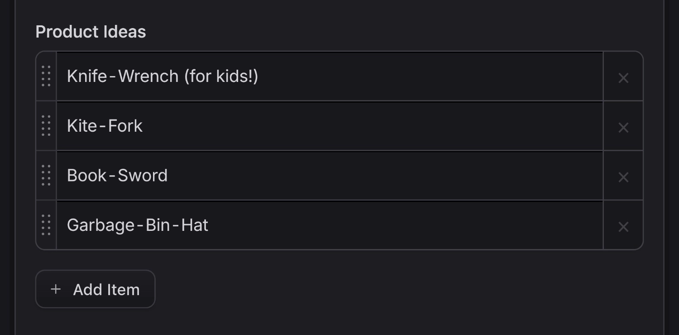Click the Product Ideas heading
Image resolution: width=679 pixels, height=335 pixels.
tap(91, 31)
